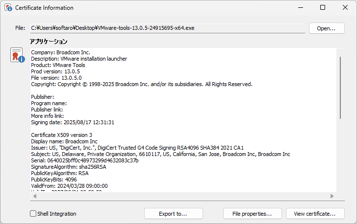Click the horizontal scrollbar right arrow
The image size is (357, 224).
click(x=332, y=196)
